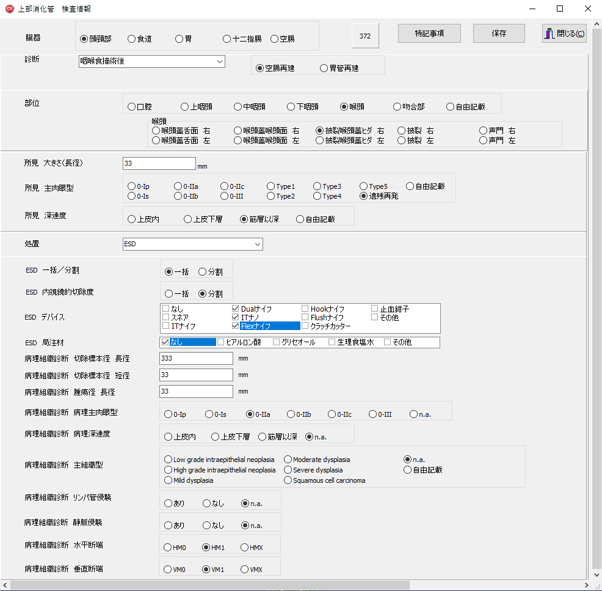This screenshot has height=591, width=602.
Task: Select Squamous cell carcinoma histology type
Action: (x=288, y=480)
